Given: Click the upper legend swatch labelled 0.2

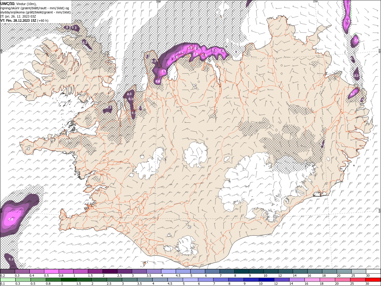Looking at the screenshot, I should pyautogui.click(x=7, y=271).
